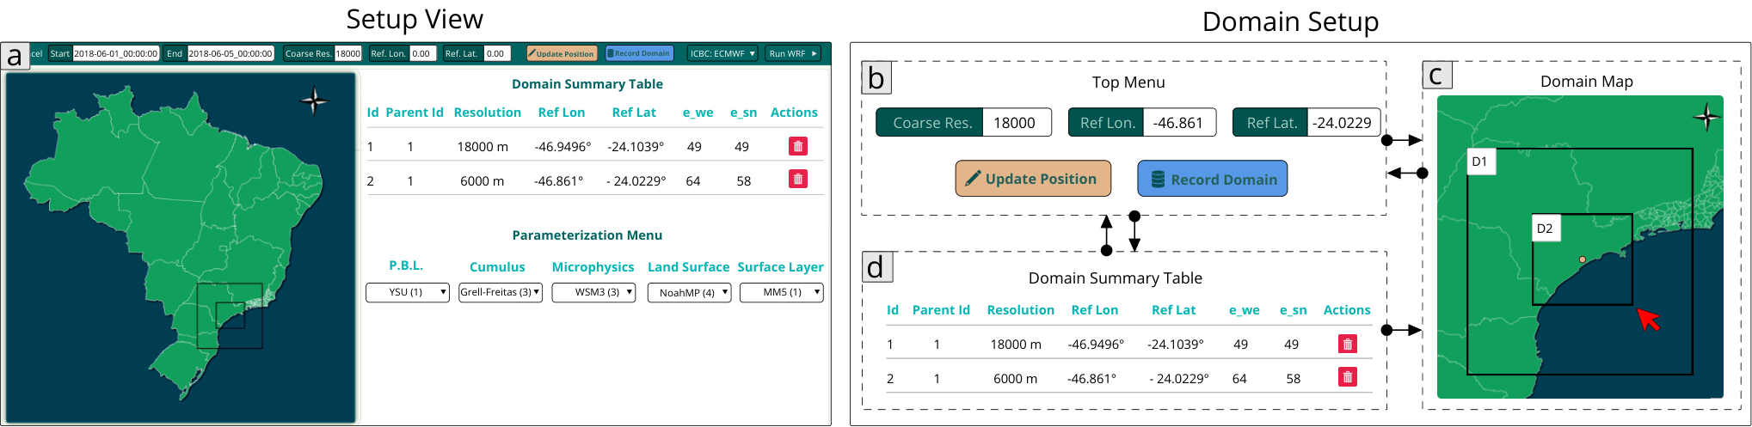Click Ref Lon header in Setup View summary table

562,113
